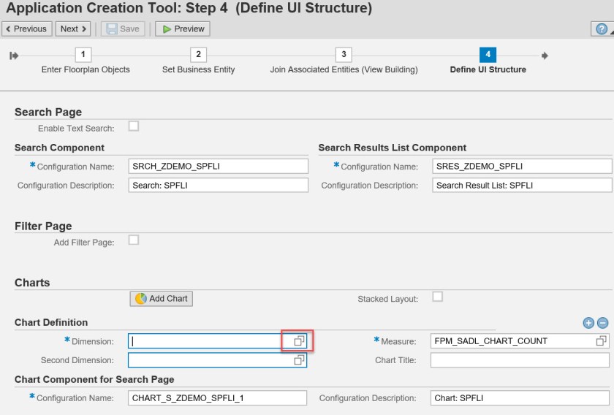The width and height of the screenshot is (614, 415).
Task: Open value help for Second Dimension field
Action: [x=299, y=360]
